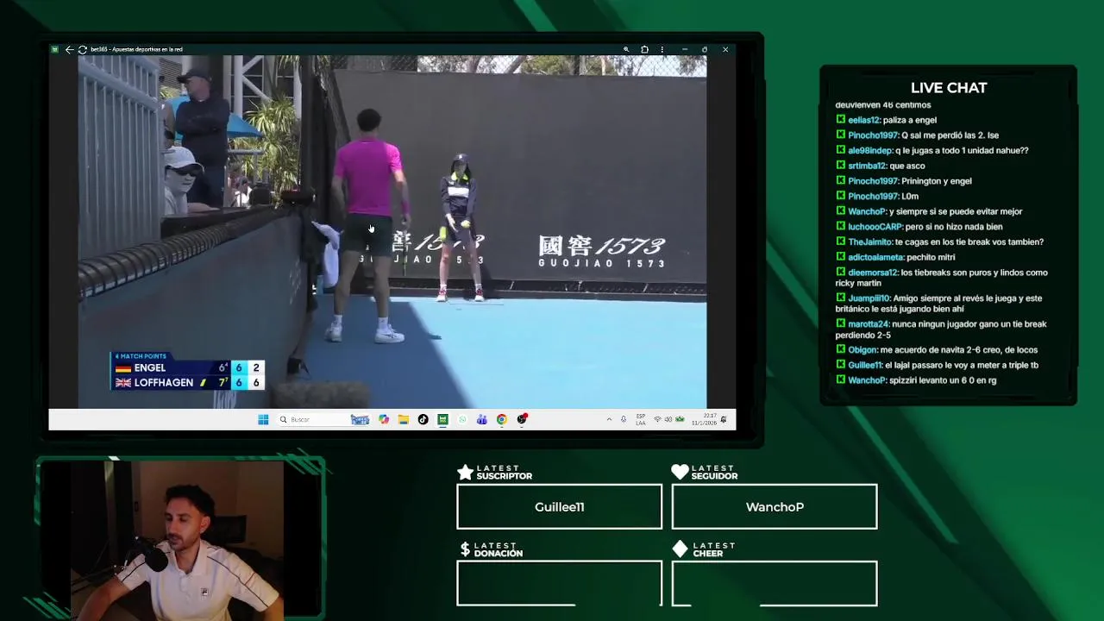The image size is (1104, 621).
Task: Click the empty Latest Donación box
Action: click(x=559, y=583)
